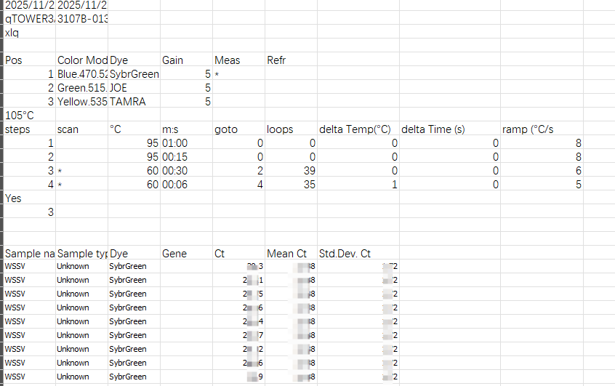Screen dimensions: 615x386
Task: Select the Yes cell
Action: coord(29,198)
